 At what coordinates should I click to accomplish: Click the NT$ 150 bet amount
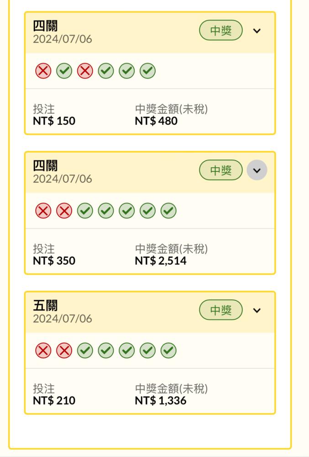[x=54, y=121]
